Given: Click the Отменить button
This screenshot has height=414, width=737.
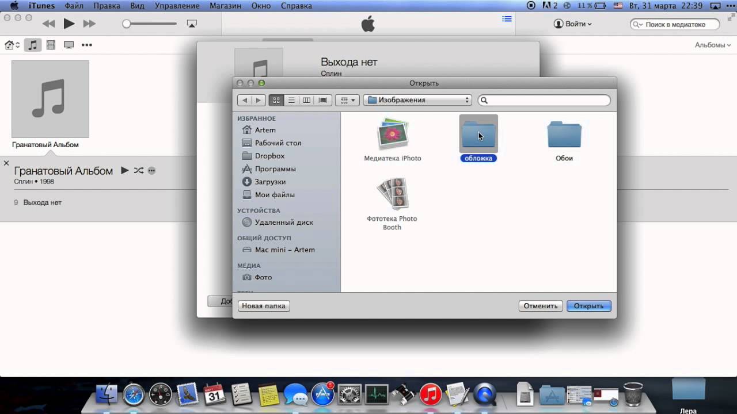Looking at the screenshot, I should point(541,306).
